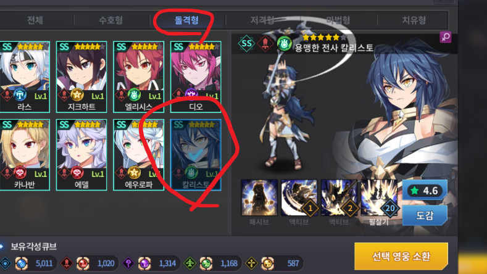
Task: Uncheck the selected 칼리스토 hero card
Action: pos(196,155)
